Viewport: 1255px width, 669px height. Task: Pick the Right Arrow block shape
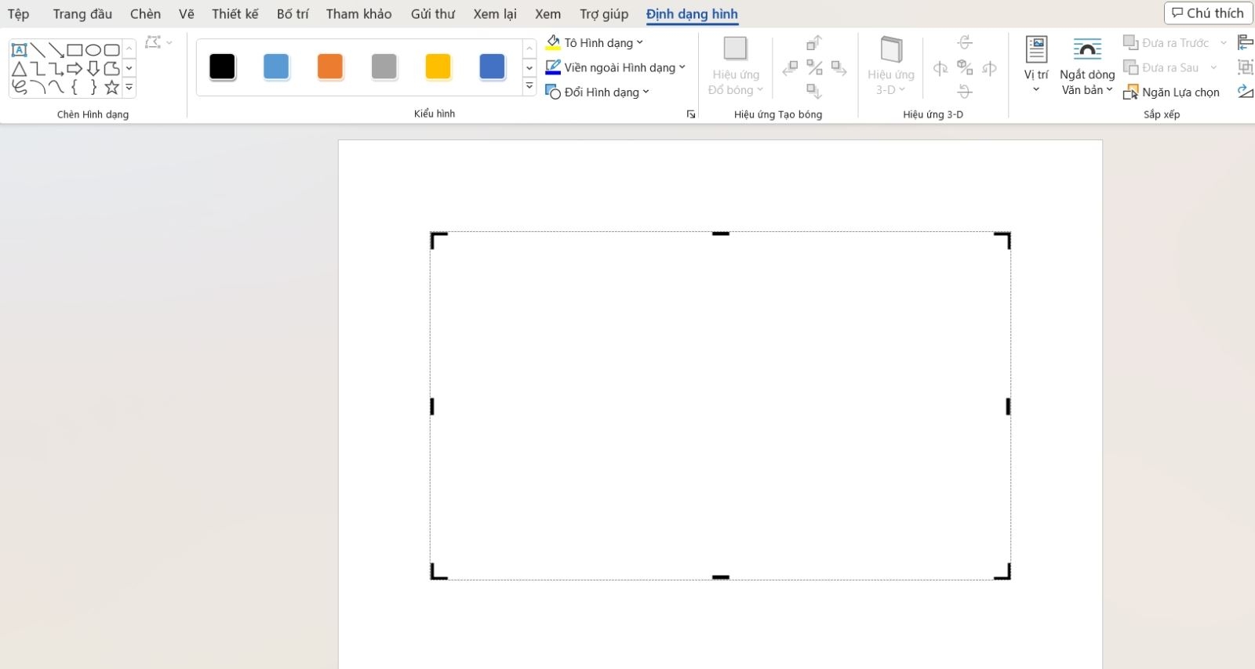(x=75, y=69)
